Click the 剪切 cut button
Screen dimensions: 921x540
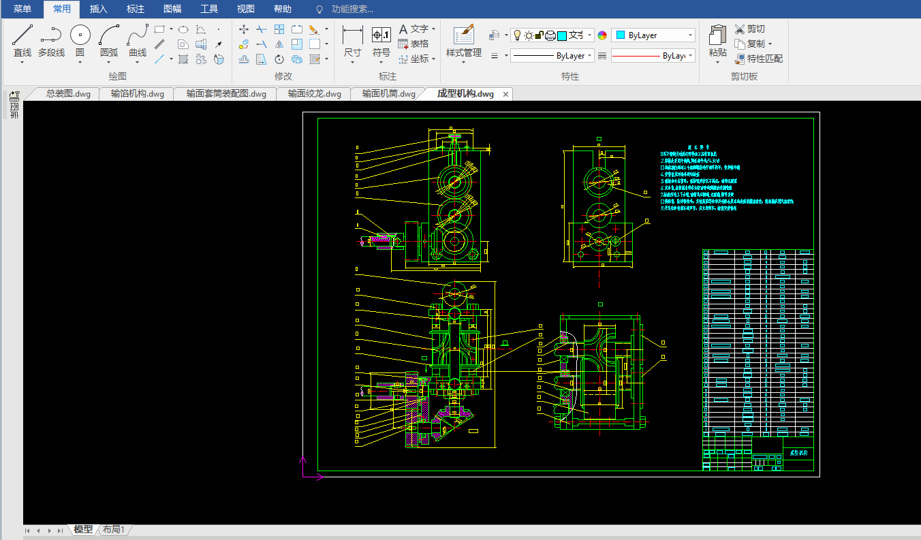[749, 29]
